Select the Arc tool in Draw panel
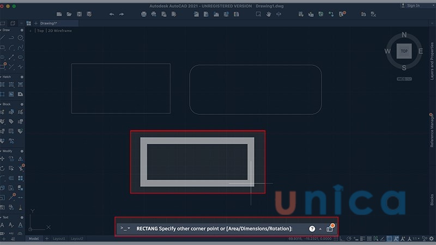The height and width of the screenshot is (245, 436). pyautogui.click(x=11, y=47)
